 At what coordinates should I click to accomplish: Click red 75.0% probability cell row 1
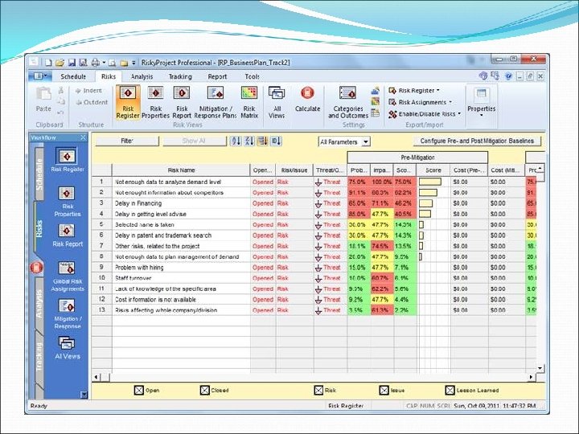[358, 182]
